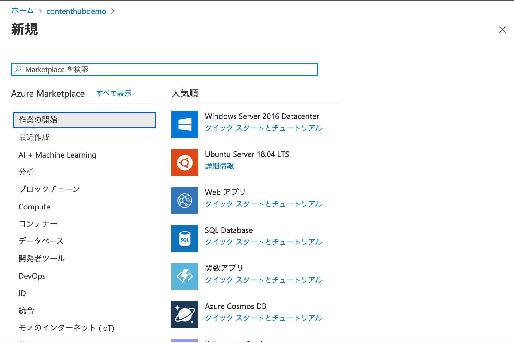Viewport: 514px width, 343px height.
Task: Click the Web アプリ globe icon
Action: pyautogui.click(x=185, y=201)
